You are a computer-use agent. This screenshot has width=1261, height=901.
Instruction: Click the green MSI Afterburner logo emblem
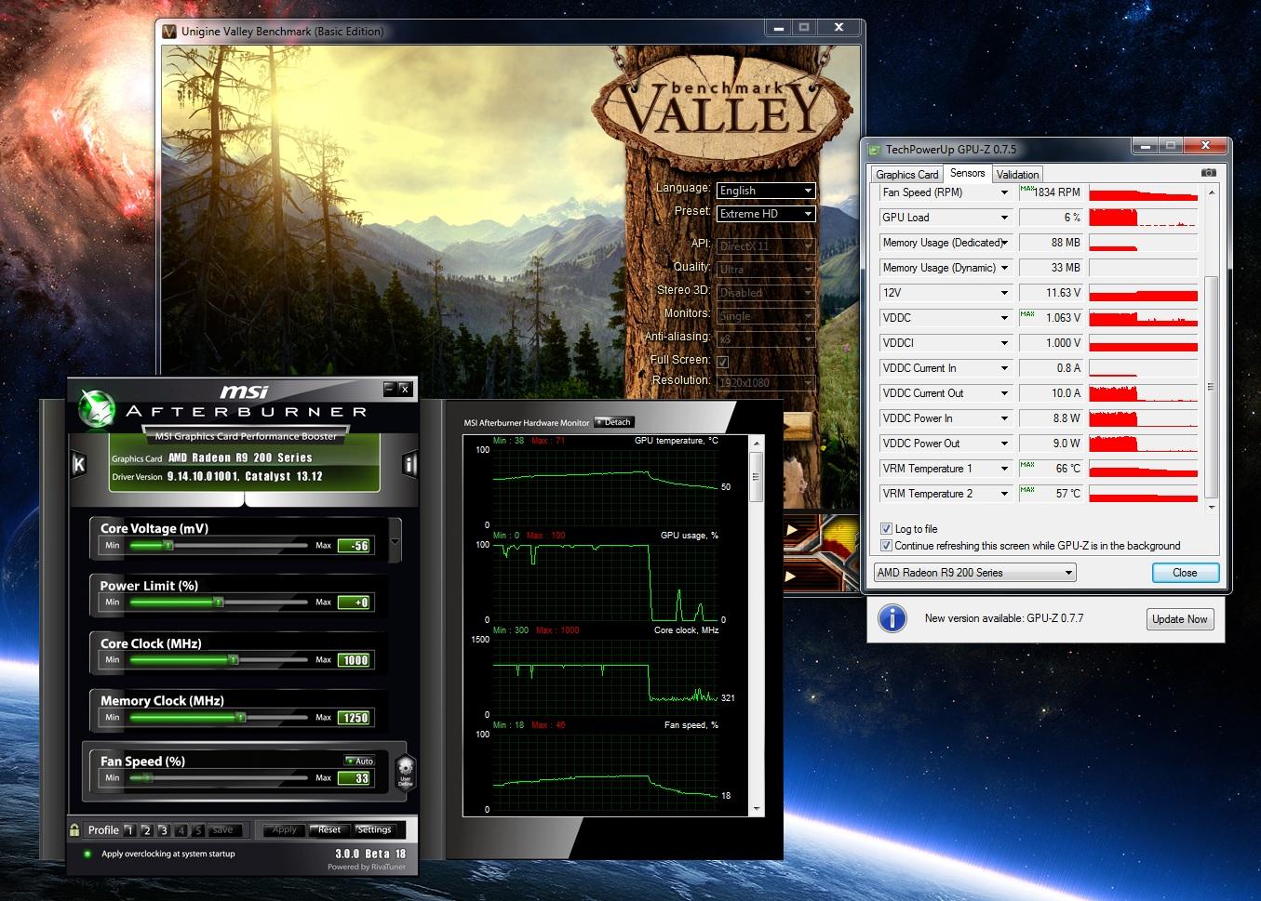coord(97,409)
